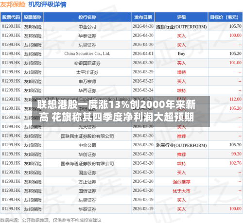Click 01299.HK in the 方正证券 row
Viewport: 243px width, 223px height.
(11, 181)
